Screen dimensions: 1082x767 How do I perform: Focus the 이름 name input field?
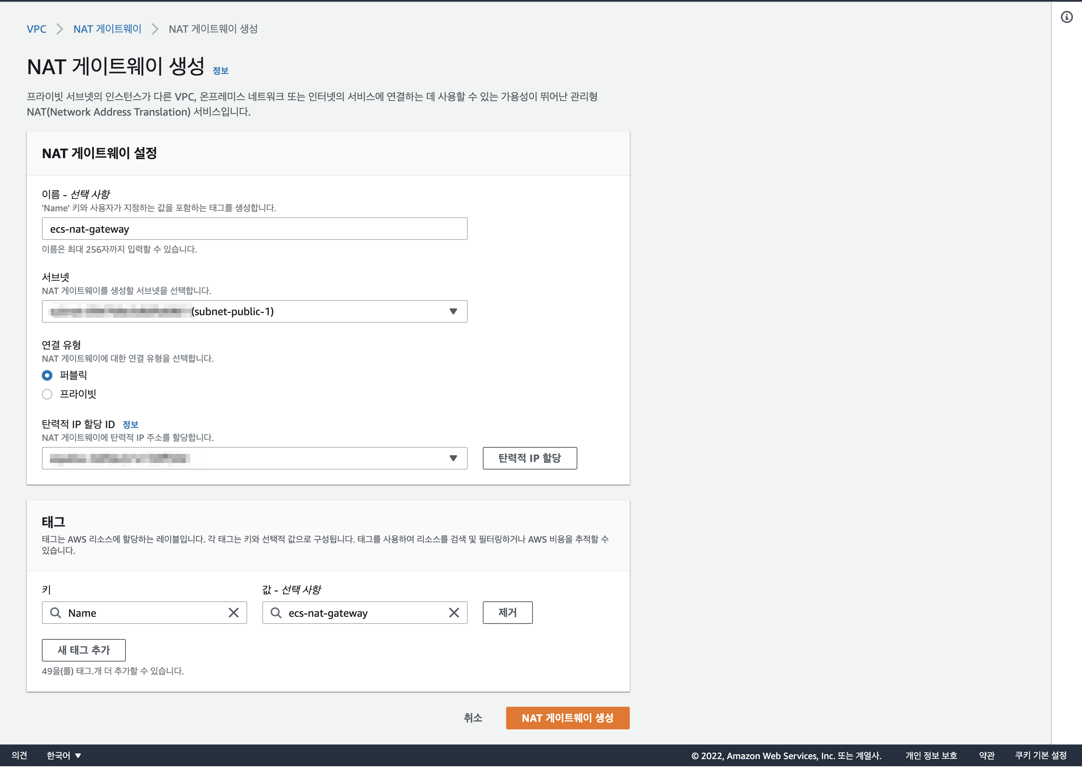[254, 229]
